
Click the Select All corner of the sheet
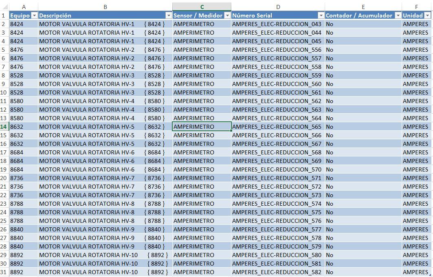coord(4,7)
